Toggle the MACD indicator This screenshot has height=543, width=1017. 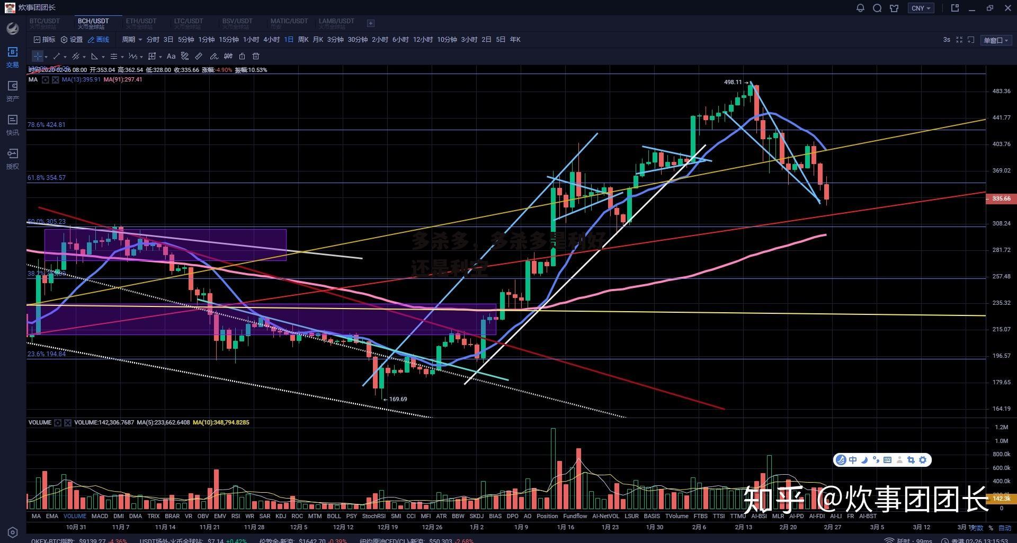(x=100, y=516)
